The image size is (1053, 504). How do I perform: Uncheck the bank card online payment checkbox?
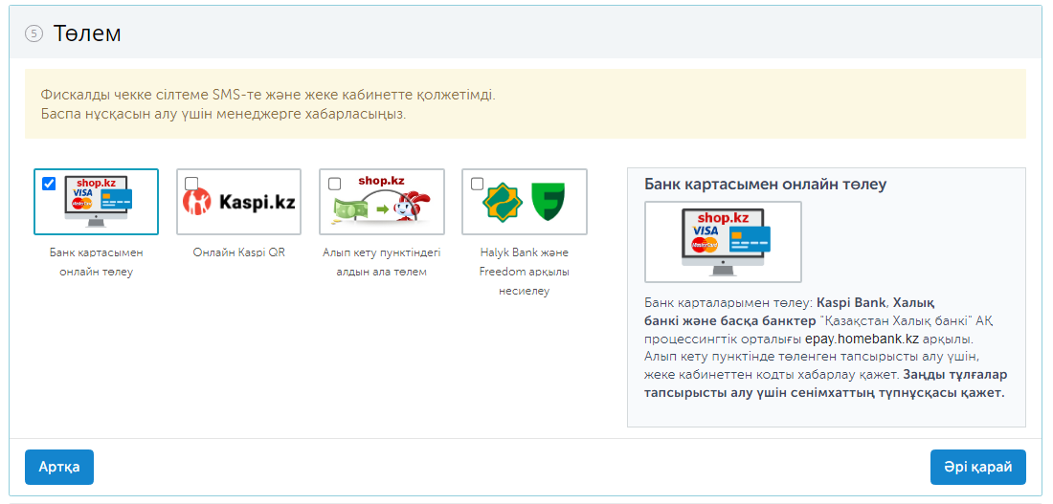pos(49,184)
